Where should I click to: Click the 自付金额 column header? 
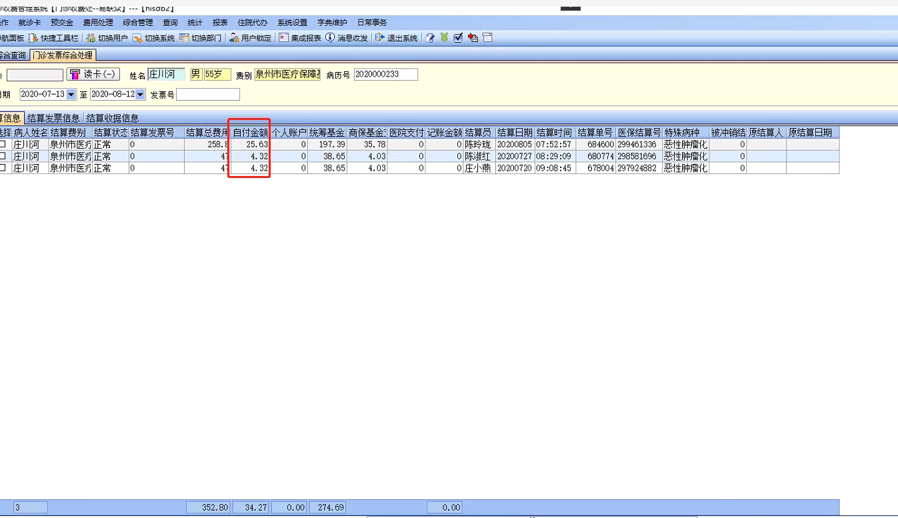coord(251,132)
